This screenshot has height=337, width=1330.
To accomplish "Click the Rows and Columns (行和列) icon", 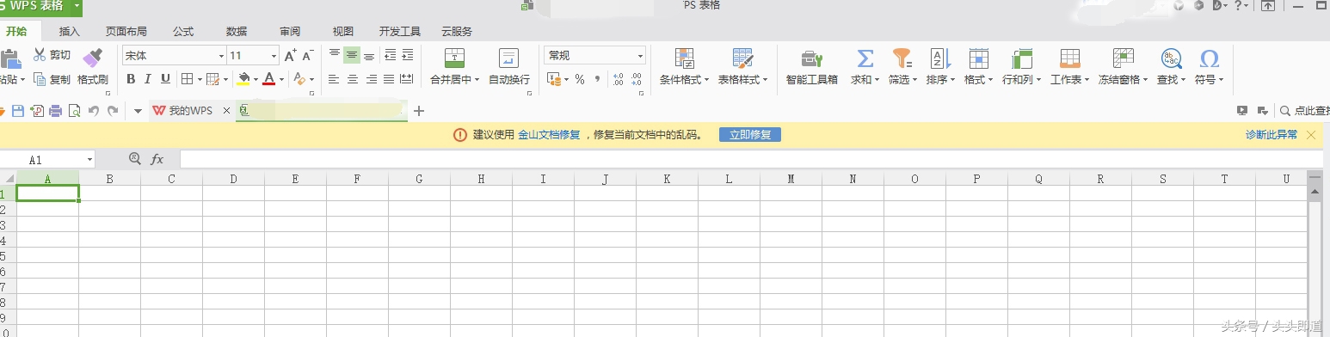I will click(1022, 58).
